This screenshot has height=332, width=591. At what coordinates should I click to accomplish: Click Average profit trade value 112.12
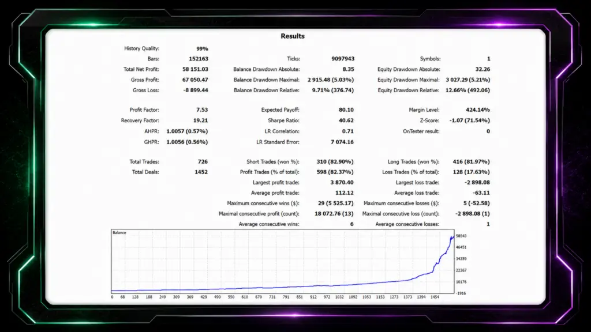[x=345, y=193]
